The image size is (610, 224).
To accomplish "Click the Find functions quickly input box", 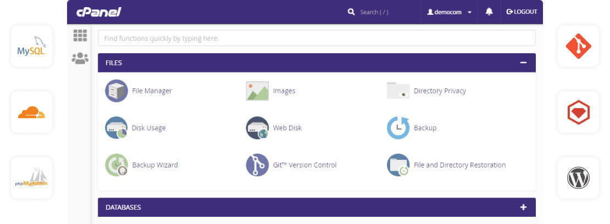I will [317, 38].
